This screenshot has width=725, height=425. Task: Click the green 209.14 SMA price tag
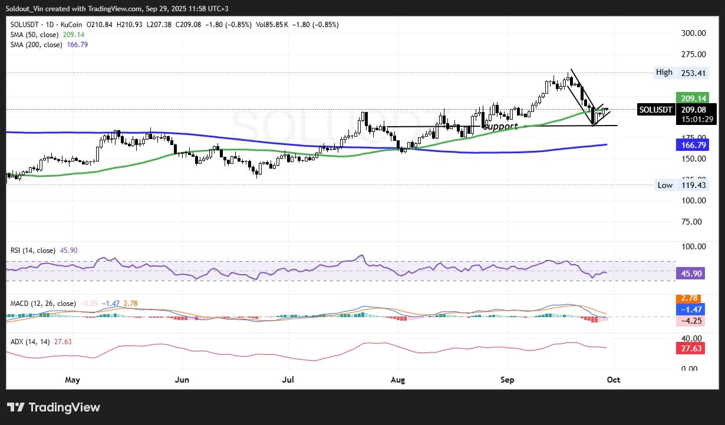tap(691, 98)
